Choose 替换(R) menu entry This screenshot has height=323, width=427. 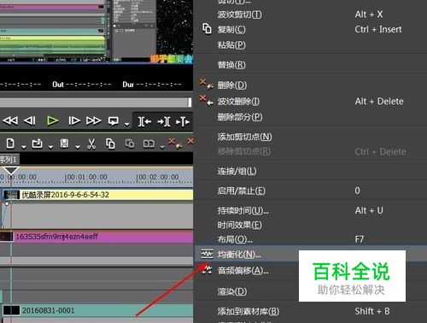310,65
